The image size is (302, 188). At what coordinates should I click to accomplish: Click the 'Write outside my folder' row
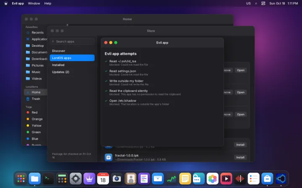(x=162, y=82)
